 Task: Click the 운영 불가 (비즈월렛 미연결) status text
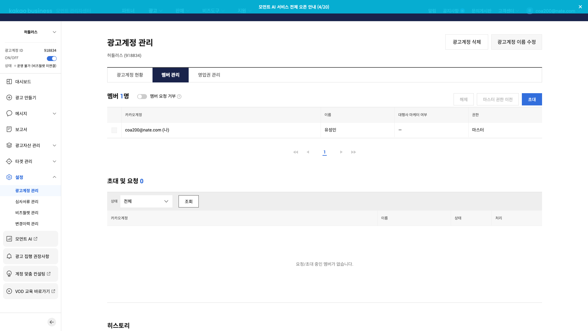pos(37,66)
